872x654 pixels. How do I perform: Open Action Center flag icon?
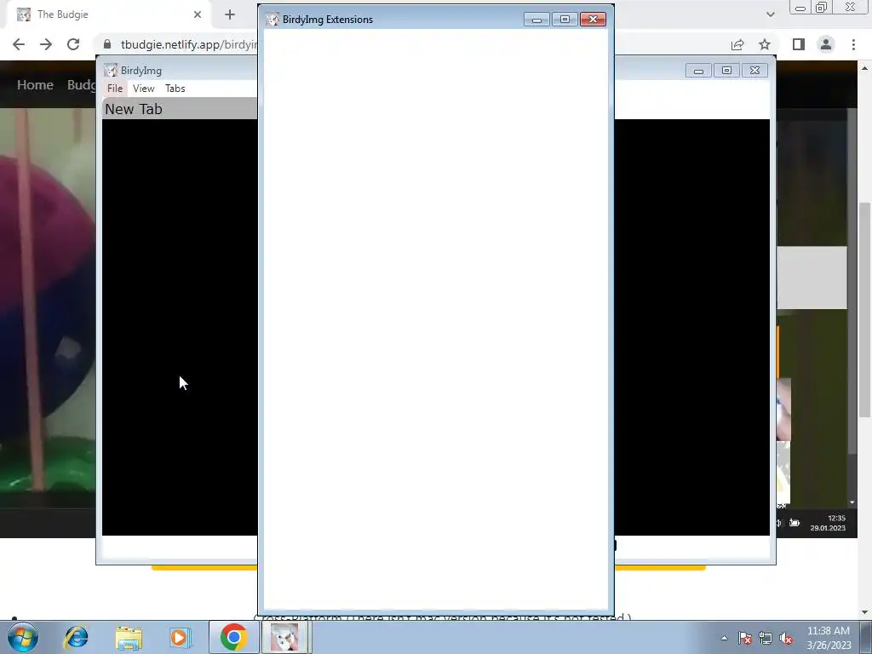[x=745, y=638]
